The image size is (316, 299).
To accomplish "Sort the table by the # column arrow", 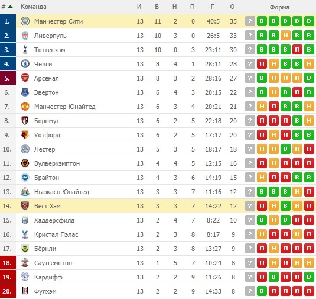I will pos(10,7).
